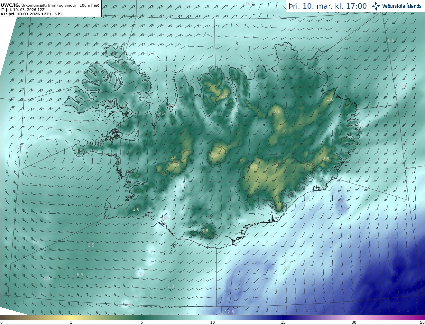
Task: Click the '10' label on the colour scale
Action: pos(212,322)
